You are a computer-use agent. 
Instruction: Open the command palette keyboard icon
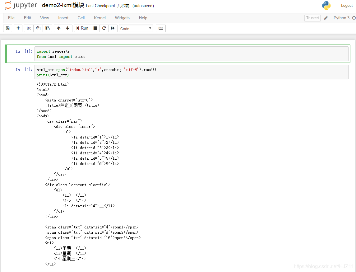coord(161,28)
